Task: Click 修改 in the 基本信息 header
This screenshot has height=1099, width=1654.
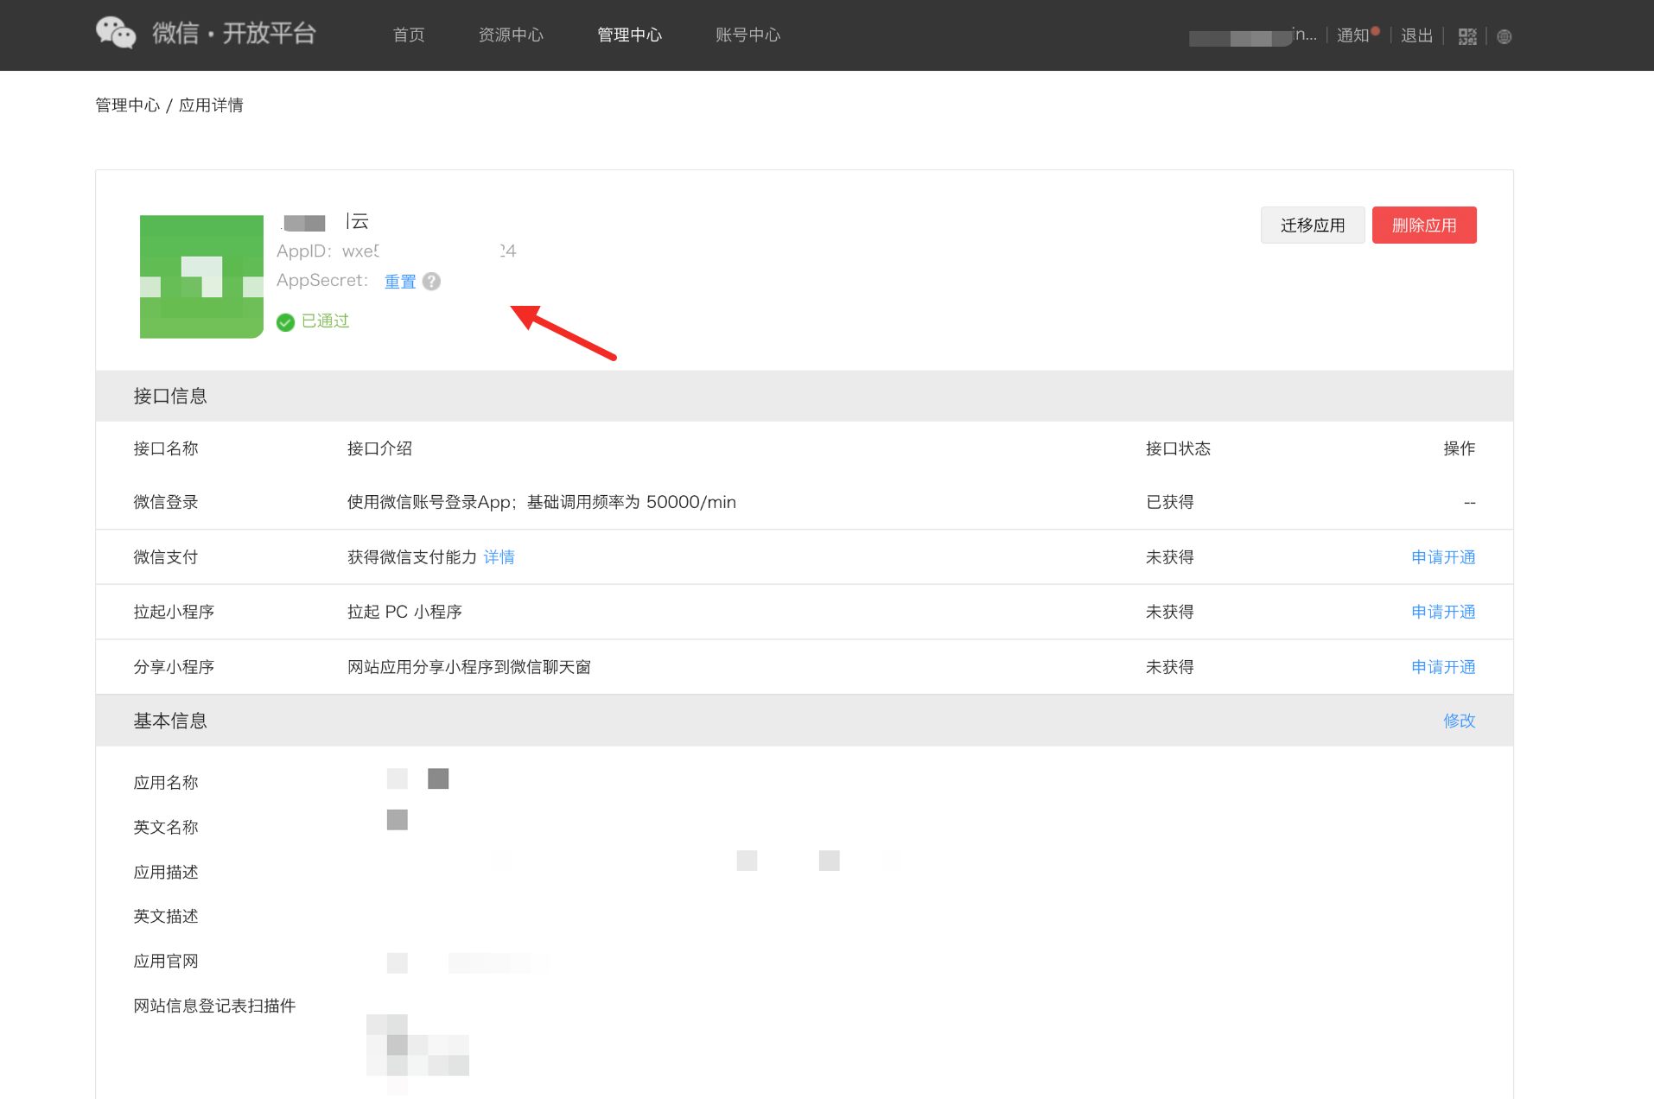Action: point(1460,721)
